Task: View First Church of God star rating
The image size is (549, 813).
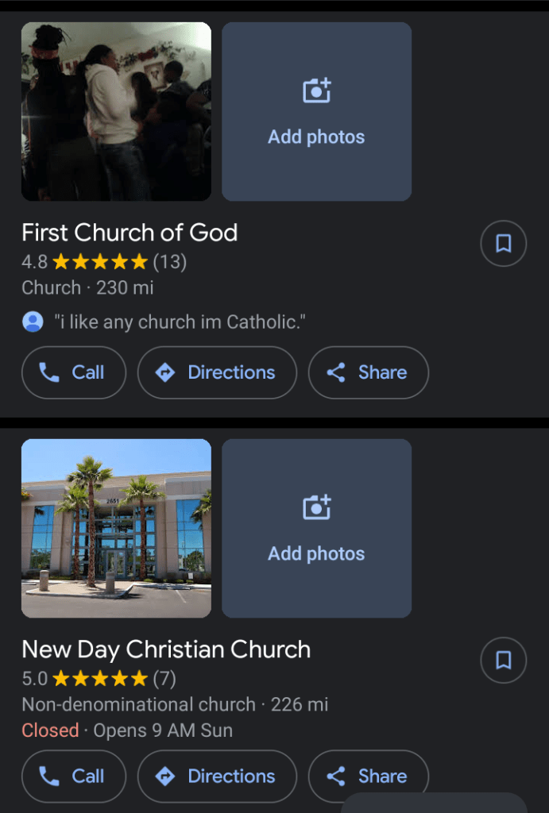Action: coord(99,261)
